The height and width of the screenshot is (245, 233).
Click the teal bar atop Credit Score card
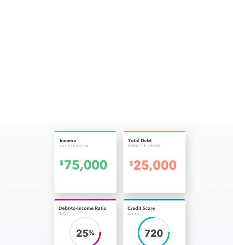coord(154,200)
